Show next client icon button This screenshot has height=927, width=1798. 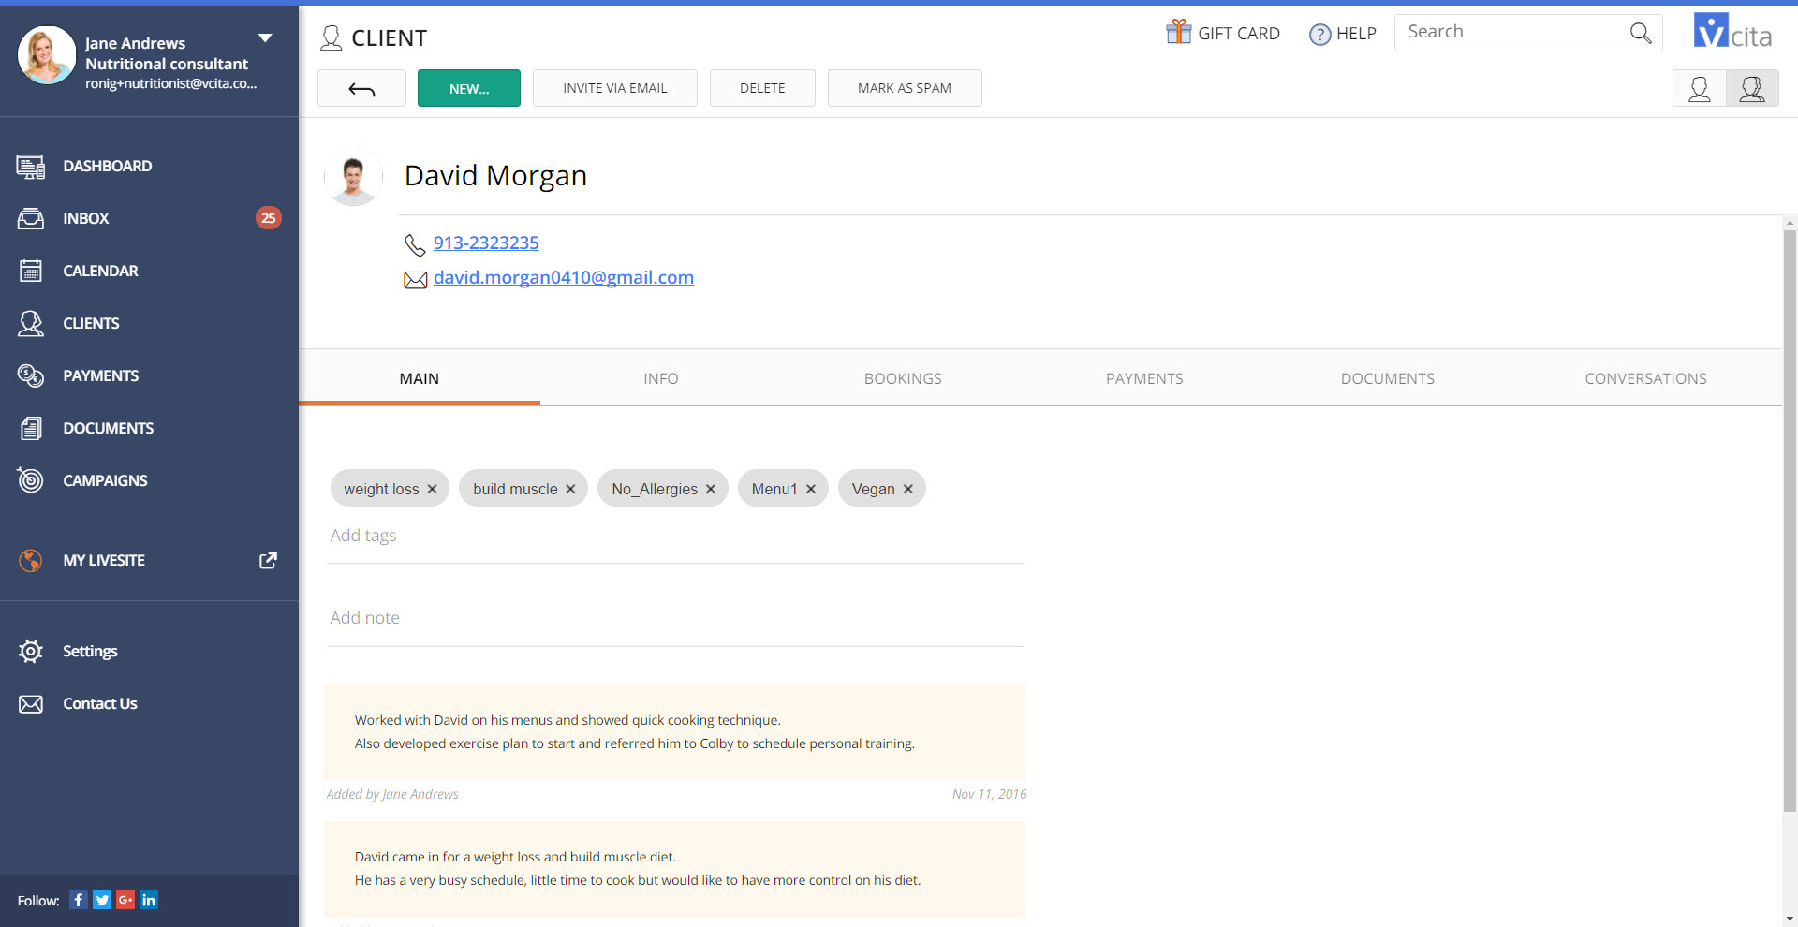tap(1752, 89)
